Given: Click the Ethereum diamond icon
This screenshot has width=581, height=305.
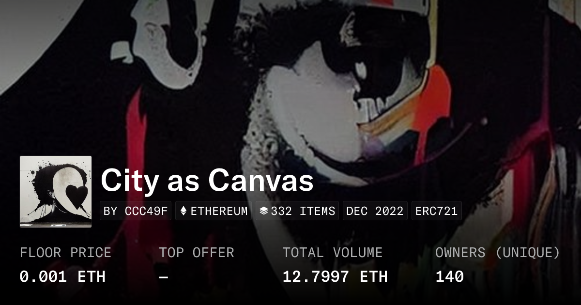Looking at the screenshot, I should click(x=183, y=211).
